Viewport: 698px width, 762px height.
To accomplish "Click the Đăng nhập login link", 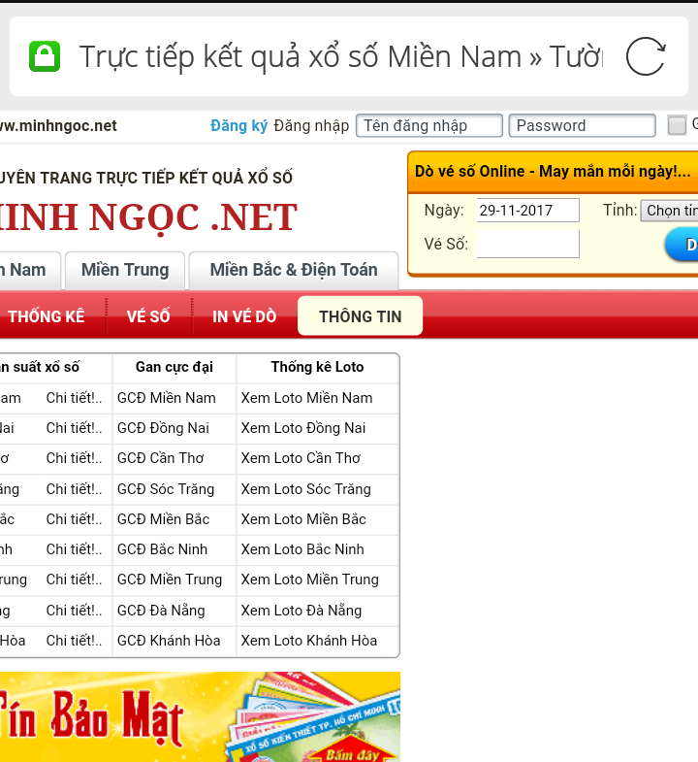I will [x=311, y=125].
